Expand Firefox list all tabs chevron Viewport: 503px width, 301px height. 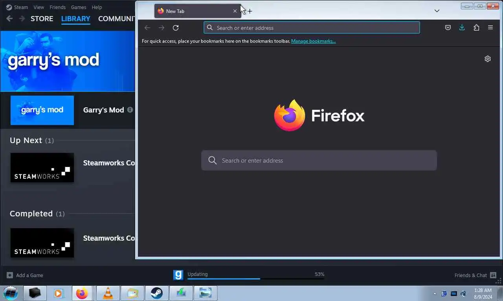tap(437, 11)
